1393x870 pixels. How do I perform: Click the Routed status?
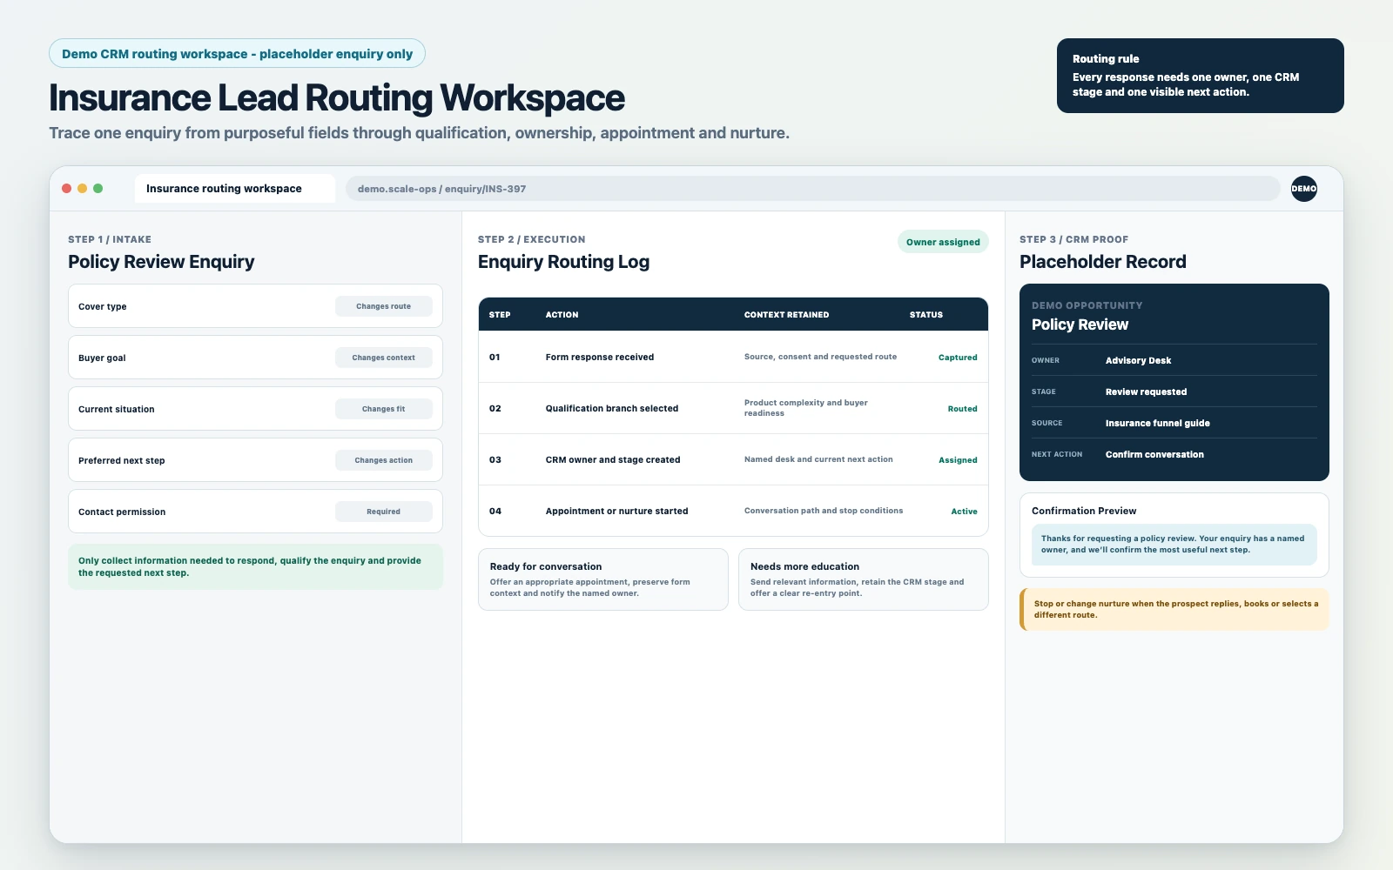(x=962, y=409)
